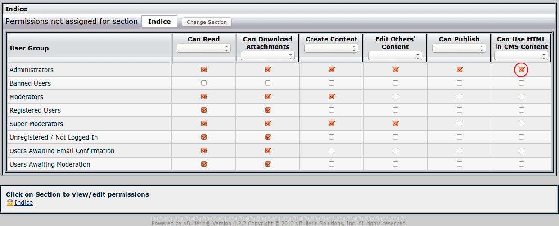
Task: Uncheck Can Publish for Administrators
Action: tap(460, 69)
